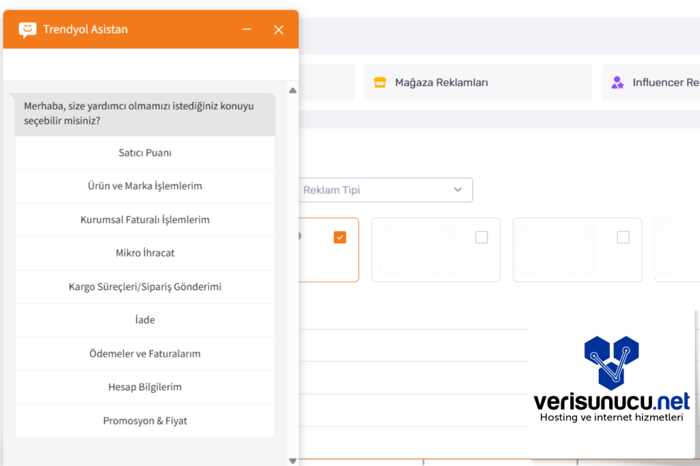700x466 pixels.
Task: Pick the Promosyon & Fiyat topic
Action: [x=145, y=420]
